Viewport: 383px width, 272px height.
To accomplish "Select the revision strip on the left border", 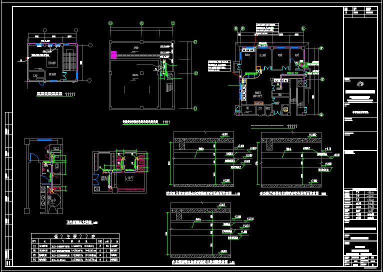I will (x=8, y=190).
